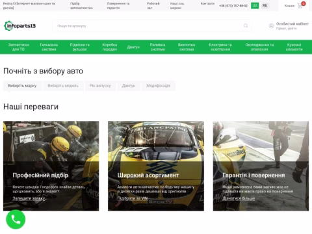
Task: Open Професійний підбір card image
Action: [x=51, y=166]
